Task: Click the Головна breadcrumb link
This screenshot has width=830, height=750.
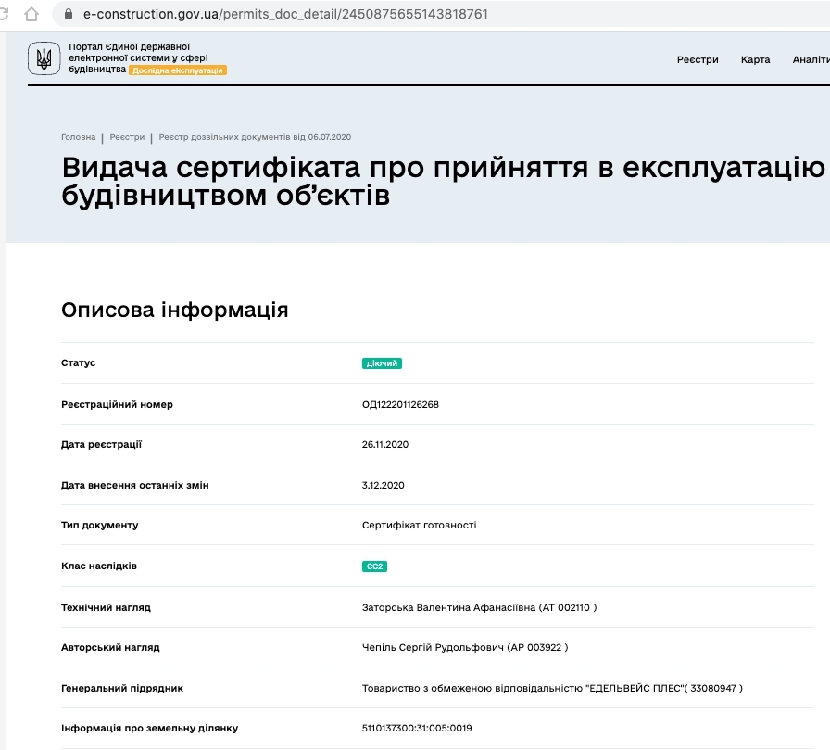Action: coord(79,137)
